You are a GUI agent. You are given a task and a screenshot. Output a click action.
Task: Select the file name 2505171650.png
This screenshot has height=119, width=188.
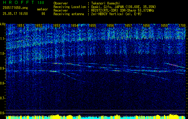click(15, 8)
